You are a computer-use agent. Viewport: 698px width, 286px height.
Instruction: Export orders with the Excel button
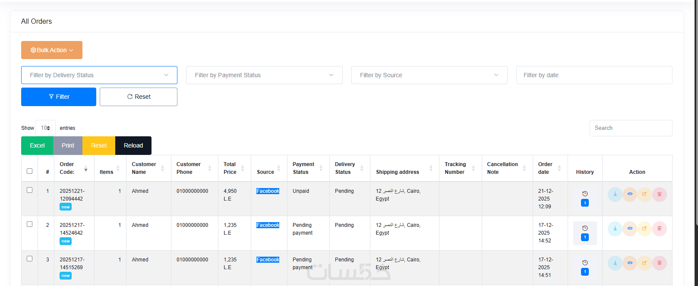(x=37, y=145)
